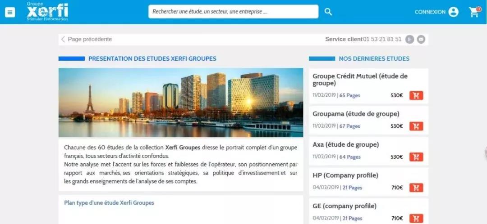Click the email icon beside service client

[x=421, y=39]
